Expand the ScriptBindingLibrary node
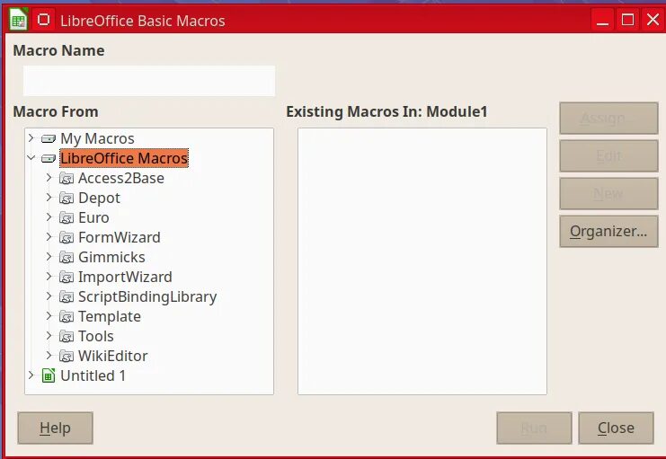Image resolution: width=666 pixels, height=459 pixels. tap(49, 296)
